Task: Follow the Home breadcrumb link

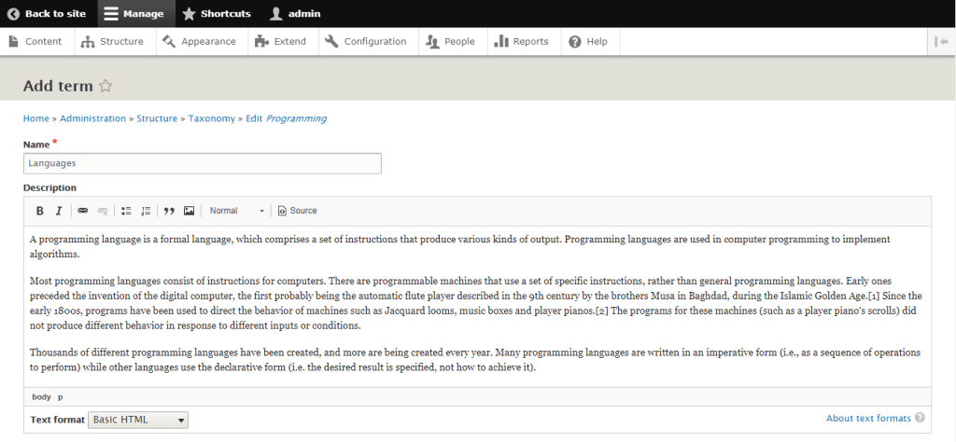Action: (36, 118)
